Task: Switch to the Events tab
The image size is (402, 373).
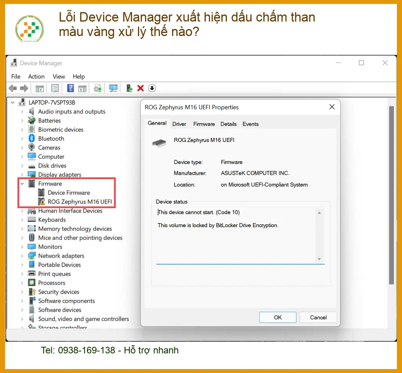Action: (x=250, y=124)
